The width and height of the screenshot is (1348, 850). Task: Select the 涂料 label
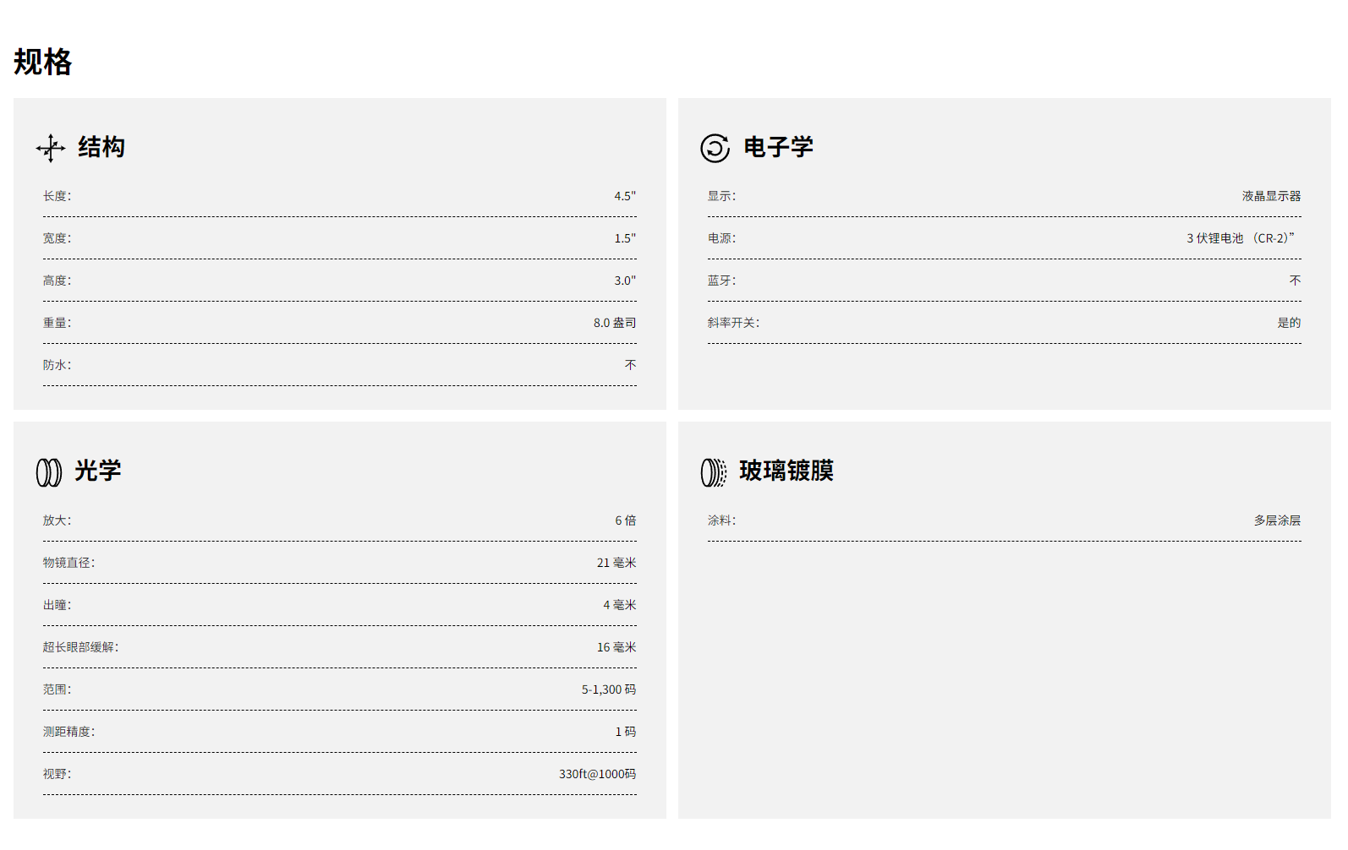722,520
